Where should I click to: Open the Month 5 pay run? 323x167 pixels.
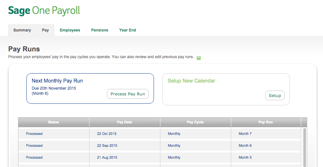245,158
